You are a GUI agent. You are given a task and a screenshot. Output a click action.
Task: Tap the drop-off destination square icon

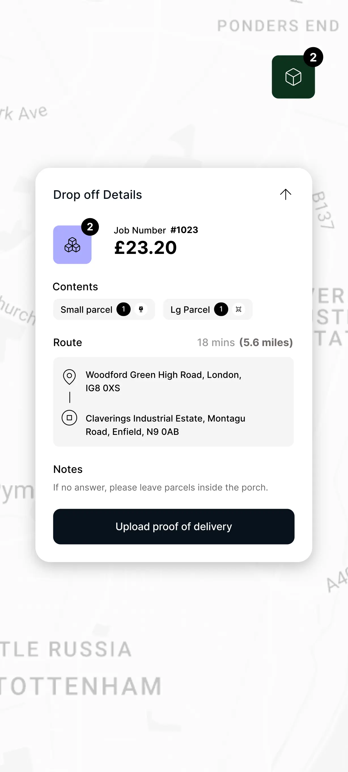[69, 418]
